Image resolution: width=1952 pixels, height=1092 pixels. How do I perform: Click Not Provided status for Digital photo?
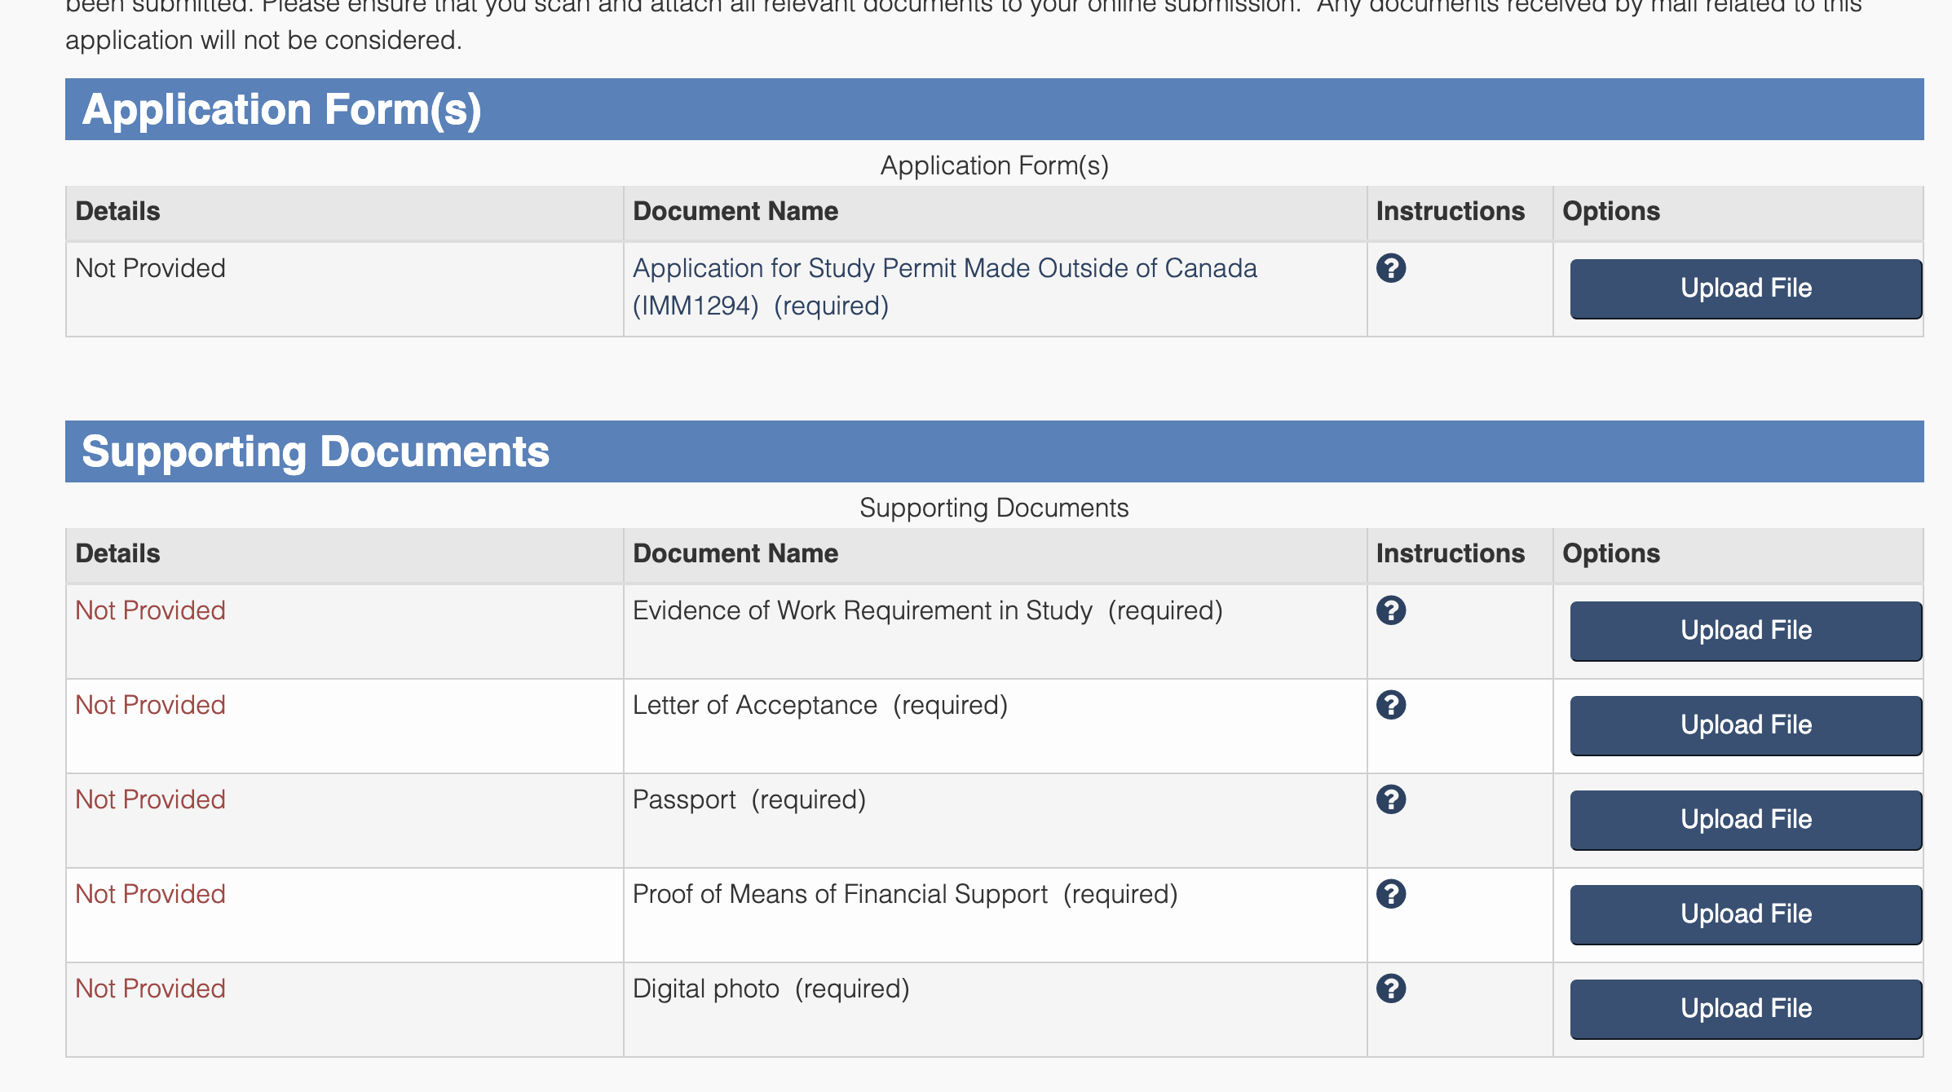(150, 989)
